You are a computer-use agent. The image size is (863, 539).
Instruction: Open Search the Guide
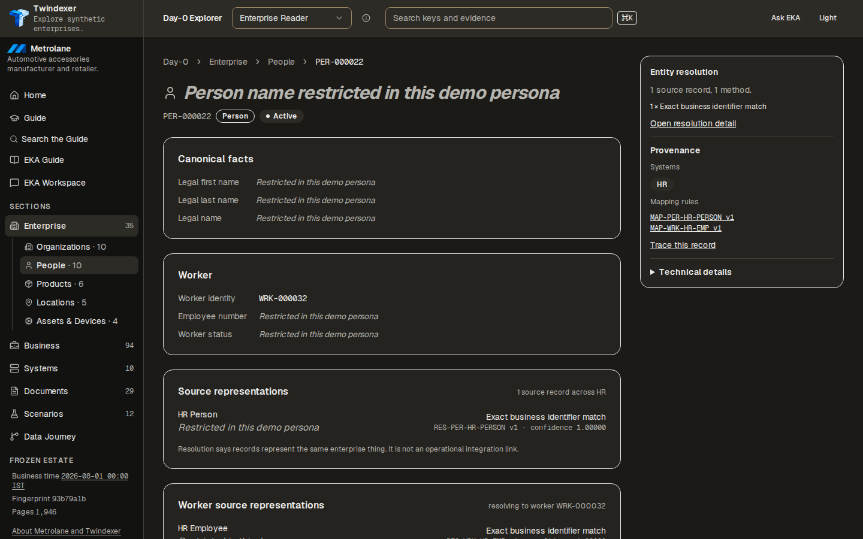71,139
